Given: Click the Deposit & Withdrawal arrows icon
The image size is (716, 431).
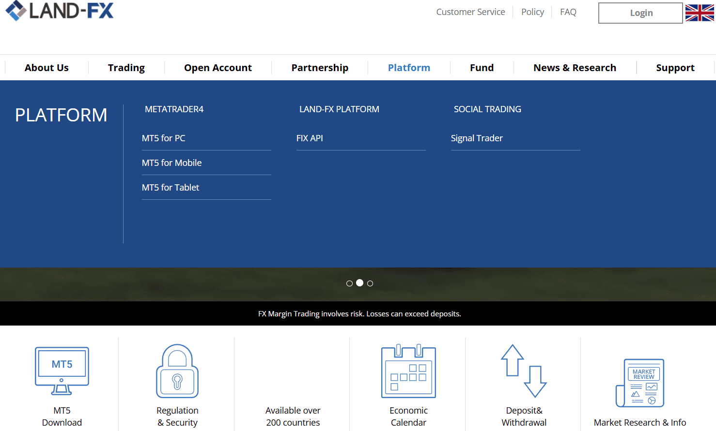Looking at the screenshot, I should 524,372.
